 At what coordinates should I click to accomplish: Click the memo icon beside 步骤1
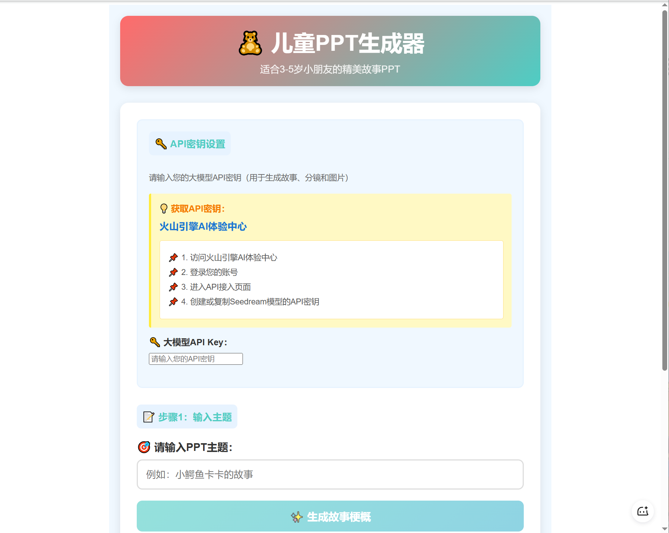tap(149, 417)
